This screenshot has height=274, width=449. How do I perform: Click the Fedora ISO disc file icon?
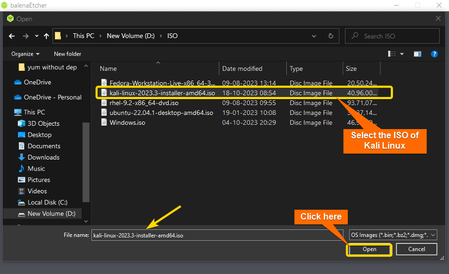click(x=104, y=83)
